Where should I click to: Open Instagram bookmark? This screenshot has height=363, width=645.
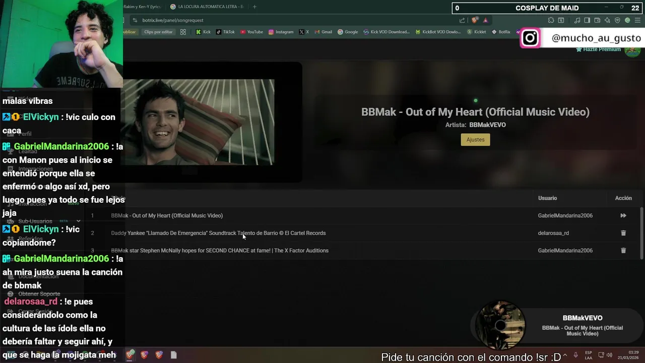pos(281,32)
